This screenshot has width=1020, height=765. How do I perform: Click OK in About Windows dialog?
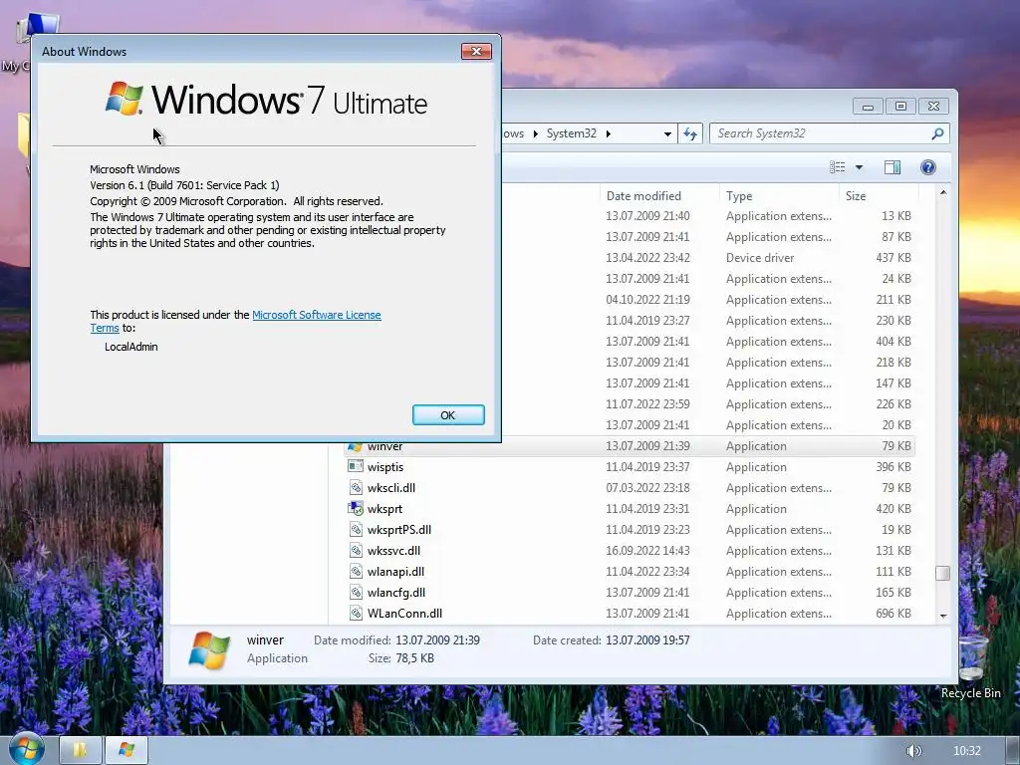448,415
